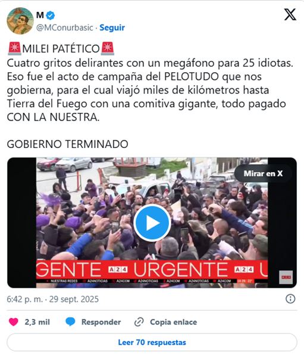The image size is (304, 358).
Task: Open the @MConurbasic handle
Action: [65, 27]
